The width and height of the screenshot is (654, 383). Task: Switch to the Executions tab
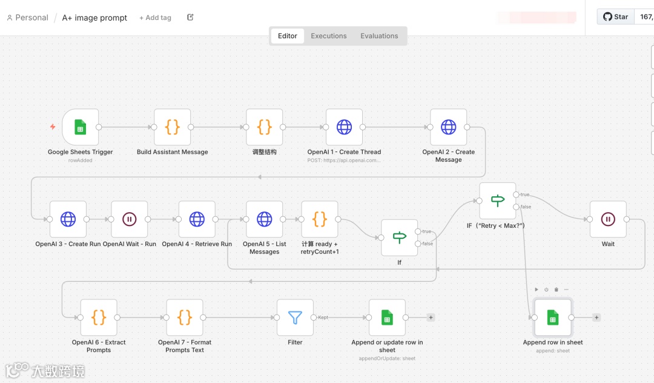point(329,36)
